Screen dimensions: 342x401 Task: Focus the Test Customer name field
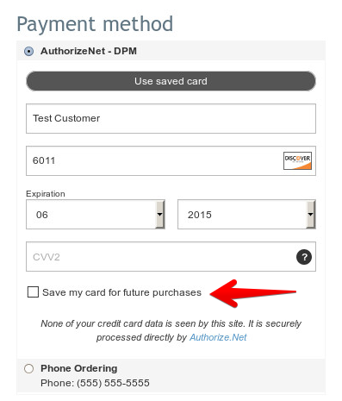pos(171,118)
